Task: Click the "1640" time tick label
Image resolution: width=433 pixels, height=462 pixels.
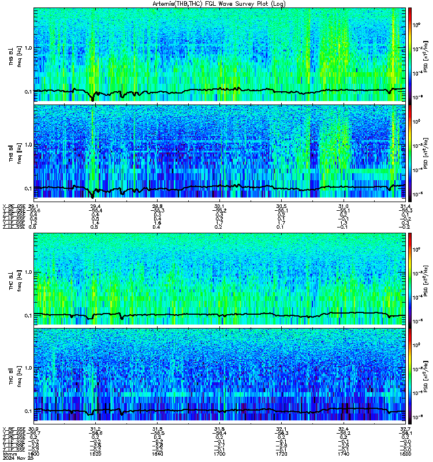Action: (x=157, y=454)
